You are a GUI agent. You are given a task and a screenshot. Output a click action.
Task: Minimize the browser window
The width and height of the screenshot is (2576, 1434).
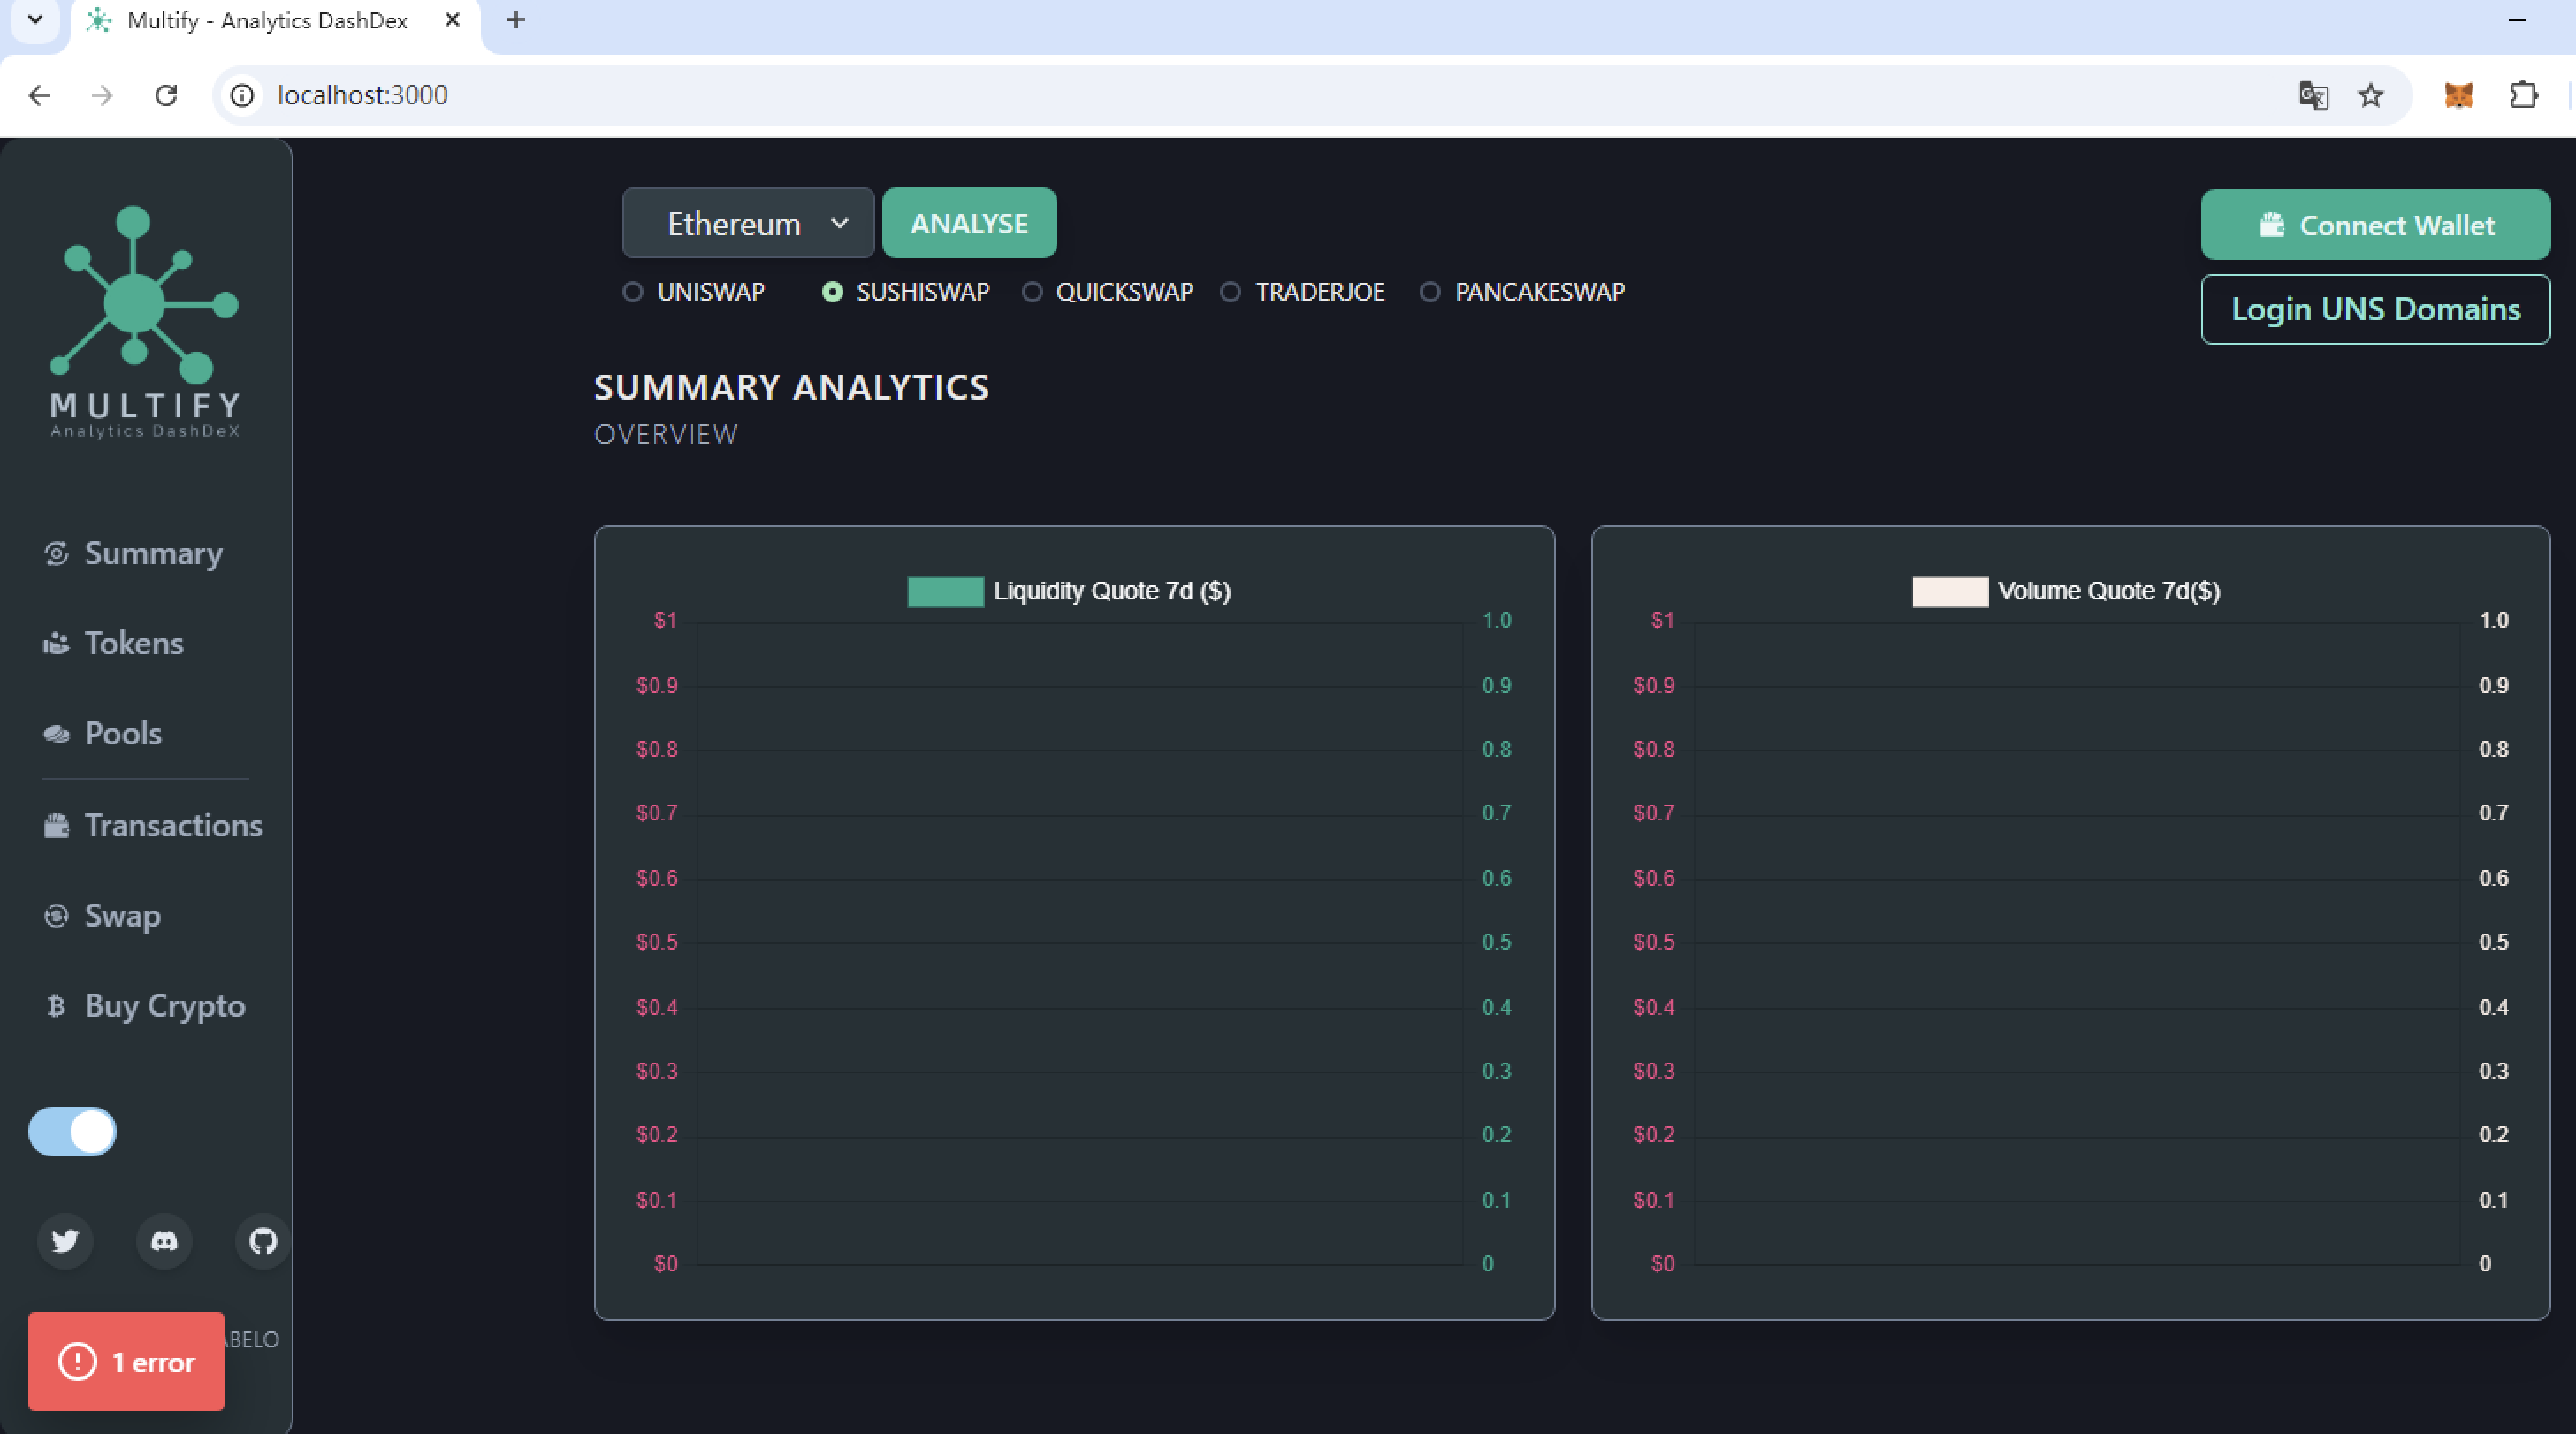2518,20
